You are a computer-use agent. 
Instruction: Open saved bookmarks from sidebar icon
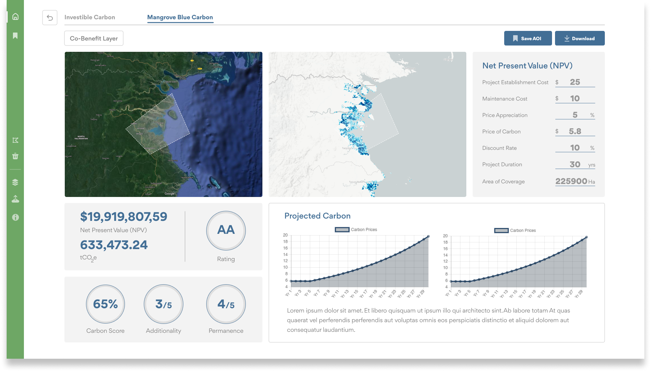click(x=15, y=36)
